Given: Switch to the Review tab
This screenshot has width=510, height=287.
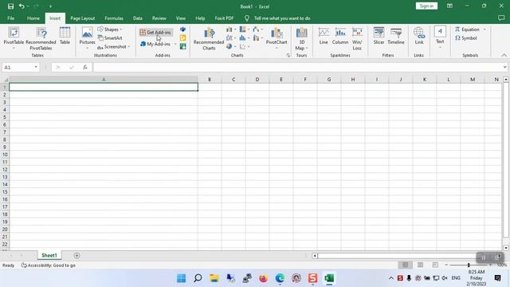Looking at the screenshot, I should [x=159, y=18].
